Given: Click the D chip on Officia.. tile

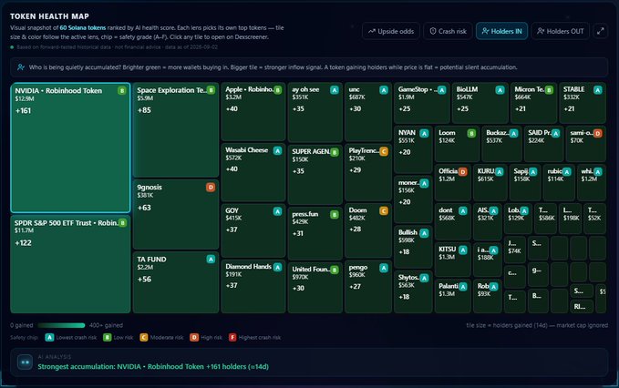Looking at the screenshot, I should (463, 171).
